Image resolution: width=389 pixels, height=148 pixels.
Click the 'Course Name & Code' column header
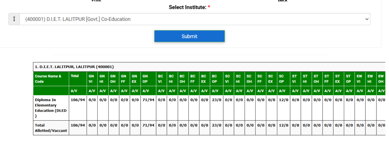pyautogui.click(x=51, y=79)
